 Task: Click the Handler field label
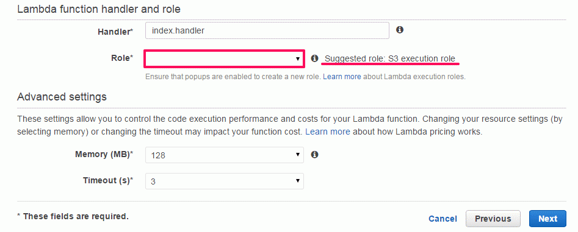click(115, 32)
